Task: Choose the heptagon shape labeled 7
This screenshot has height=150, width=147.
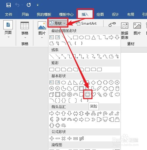Action: [x=111, y=83]
